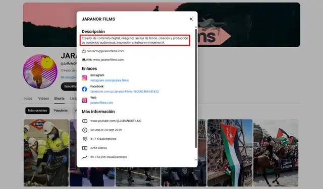
Task: Click the Facebook logo icon
Action: pos(84,89)
